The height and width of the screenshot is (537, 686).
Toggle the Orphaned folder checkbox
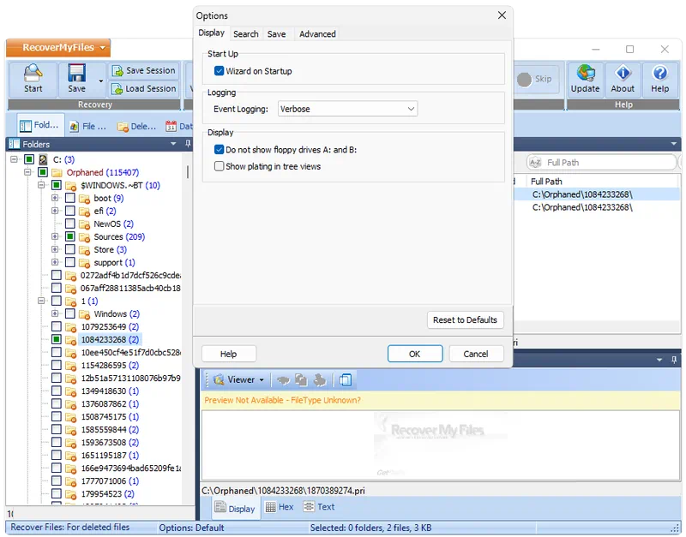point(42,172)
